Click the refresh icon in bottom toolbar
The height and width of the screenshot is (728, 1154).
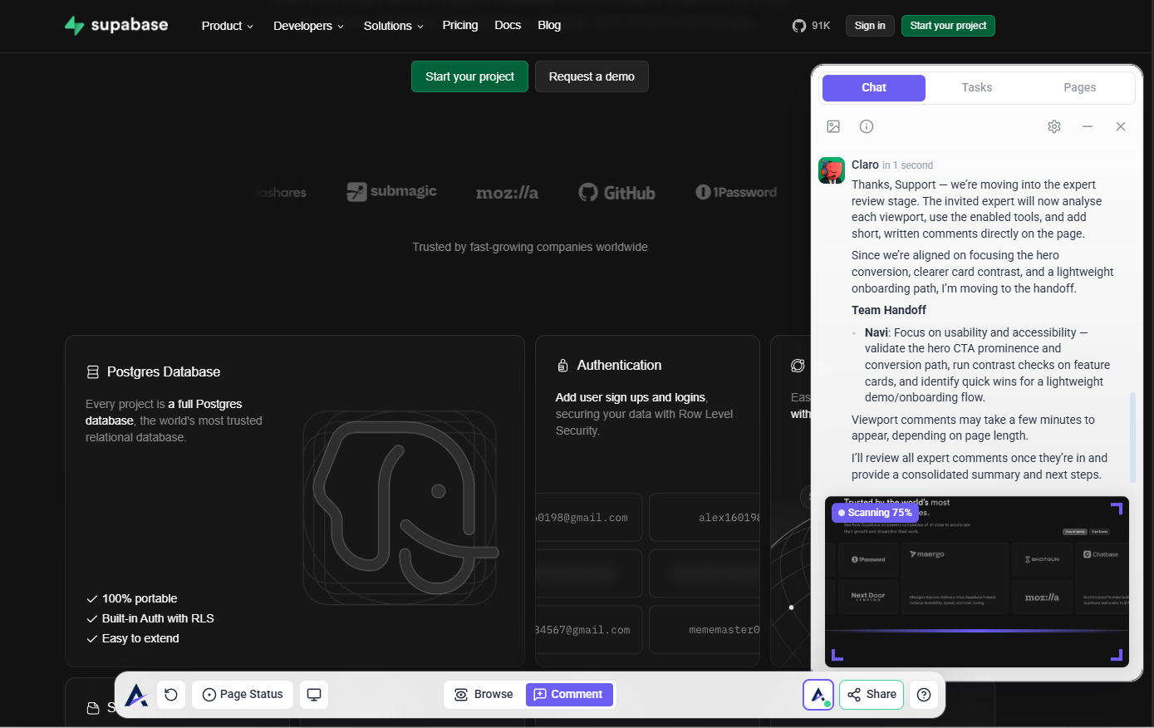coord(171,695)
